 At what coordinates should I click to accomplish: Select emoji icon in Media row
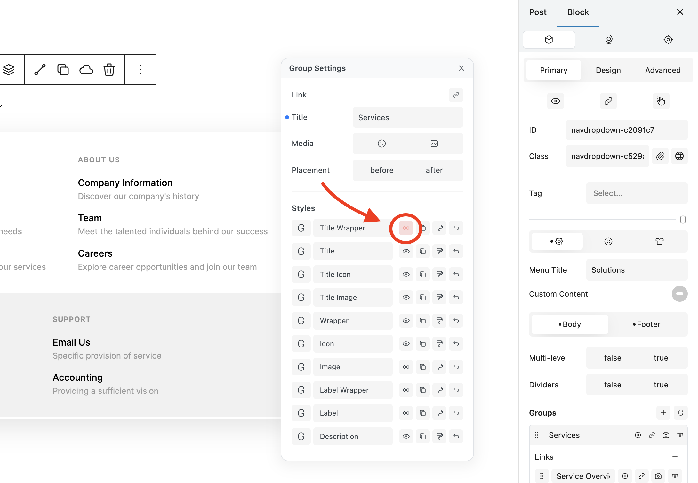(x=381, y=144)
